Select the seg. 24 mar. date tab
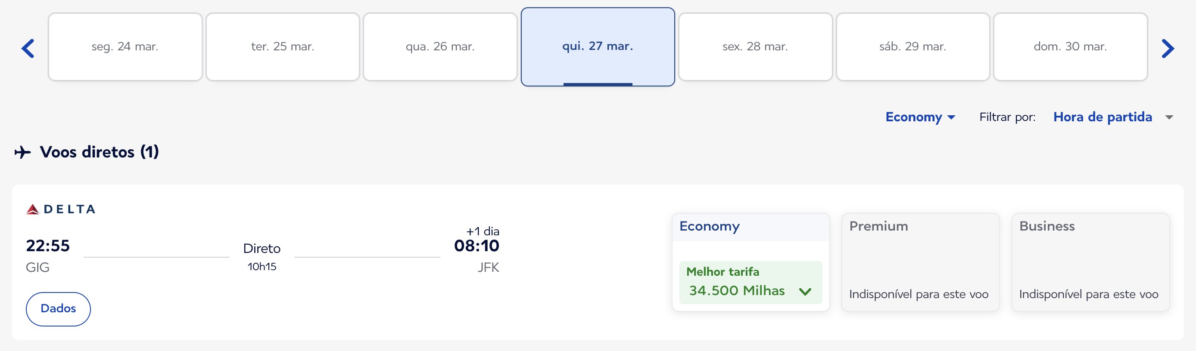Viewport: 1196px width, 351px height. point(125,47)
